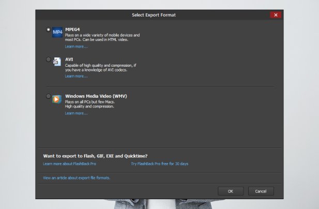Open Learn more link under MPEG4
The image size is (319, 209).
point(76,47)
